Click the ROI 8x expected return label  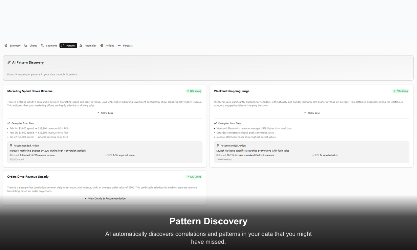pyautogui.click(x=325, y=155)
